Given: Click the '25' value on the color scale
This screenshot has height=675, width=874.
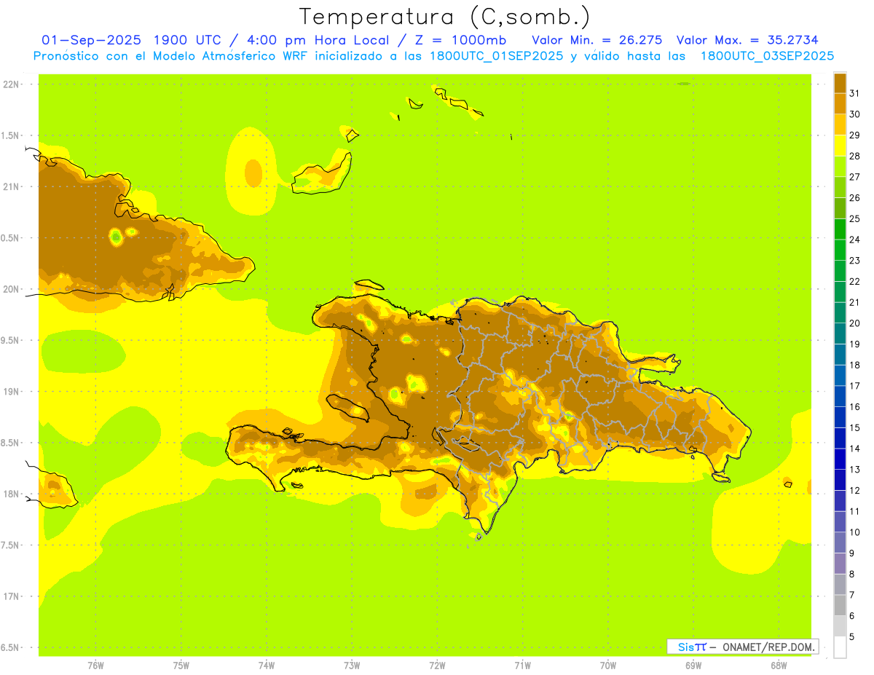Looking at the screenshot, I should tap(855, 218).
